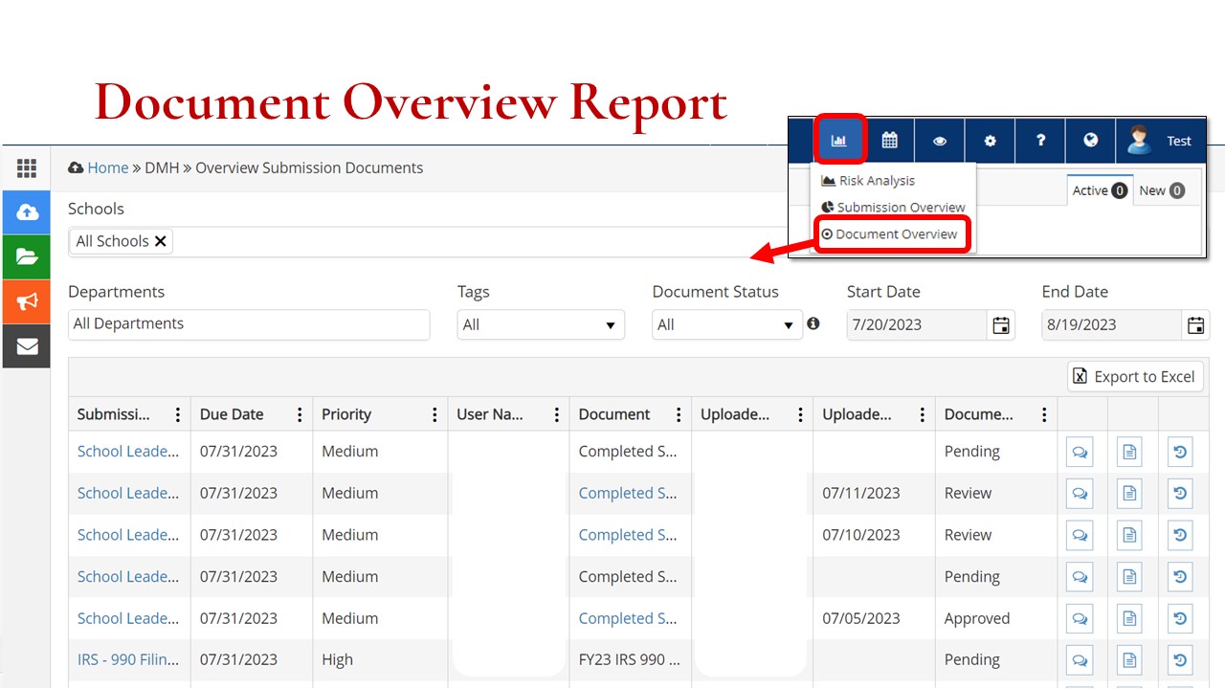The image size is (1225, 689).
Task: Open the envelope mail sidebar icon
Action: pyautogui.click(x=27, y=345)
